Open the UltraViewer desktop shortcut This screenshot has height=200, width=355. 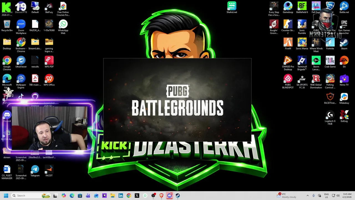(x=21, y=62)
